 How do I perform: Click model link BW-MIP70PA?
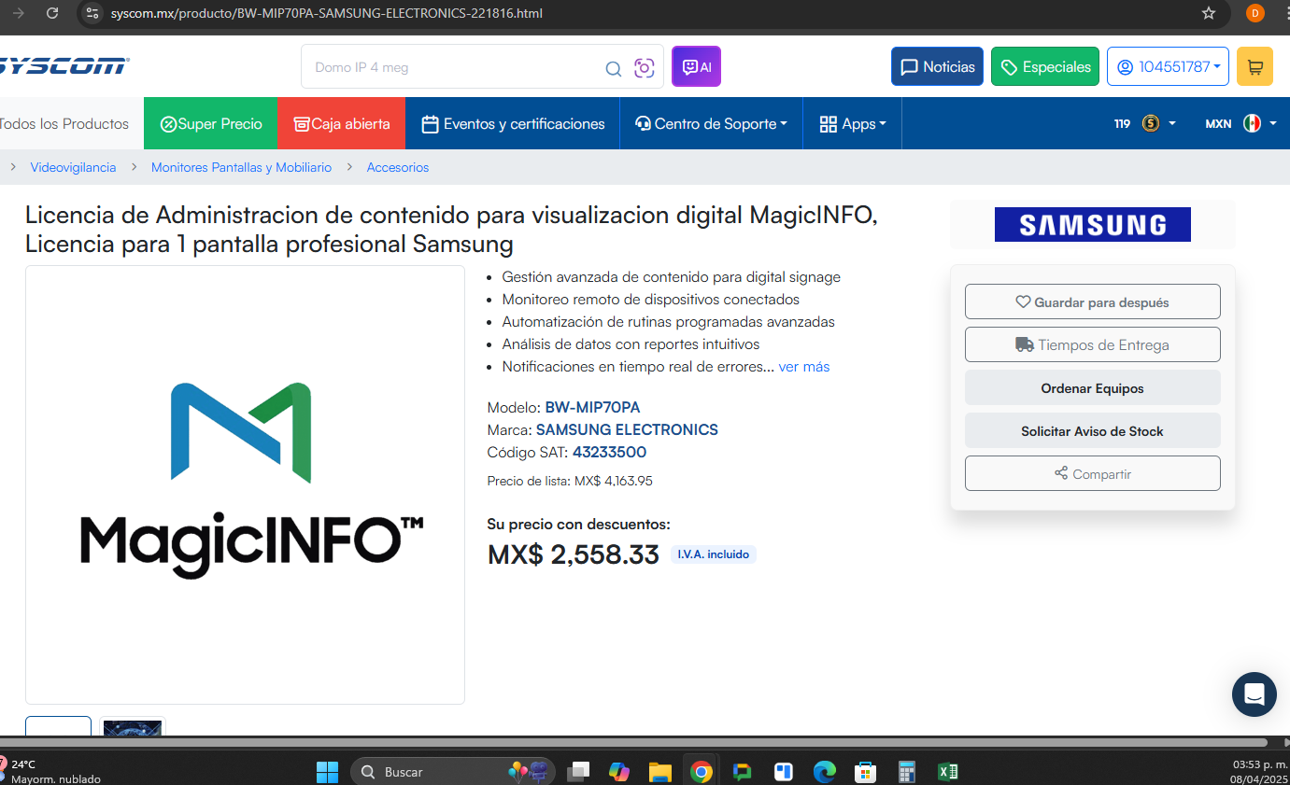pyautogui.click(x=592, y=407)
